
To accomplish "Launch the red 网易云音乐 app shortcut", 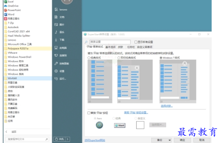I will coord(12,19).
